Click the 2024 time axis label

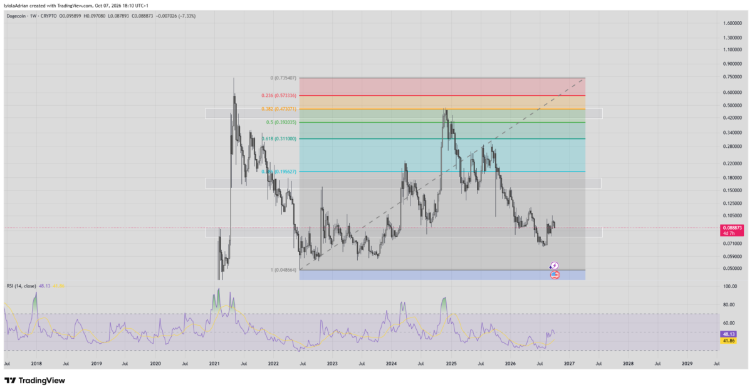click(x=391, y=363)
